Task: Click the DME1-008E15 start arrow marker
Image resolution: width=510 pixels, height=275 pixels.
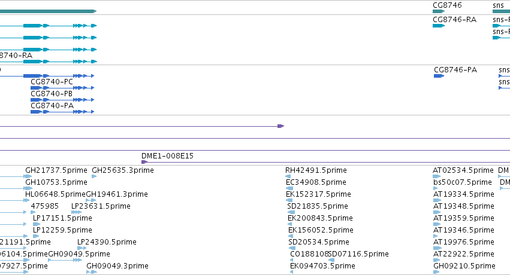Action: (x=144, y=162)
